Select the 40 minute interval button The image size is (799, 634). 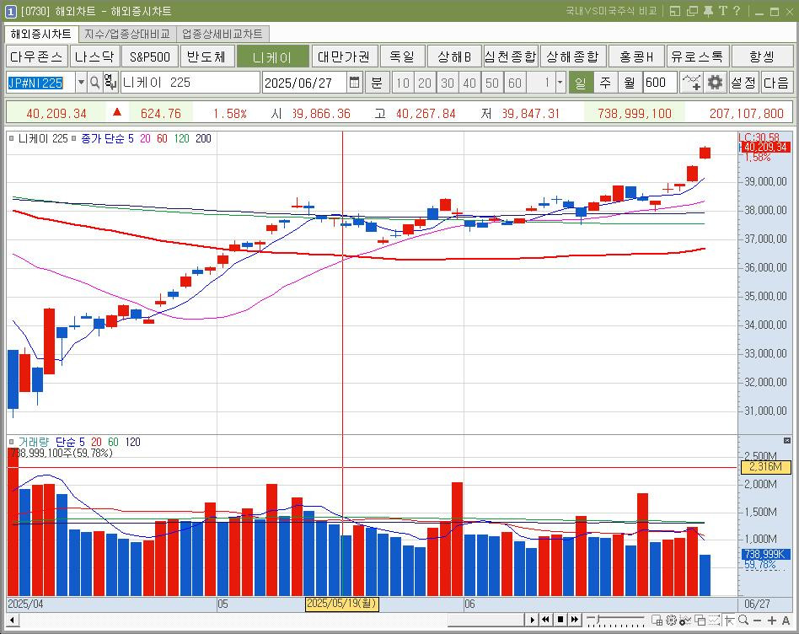(469, 83)
